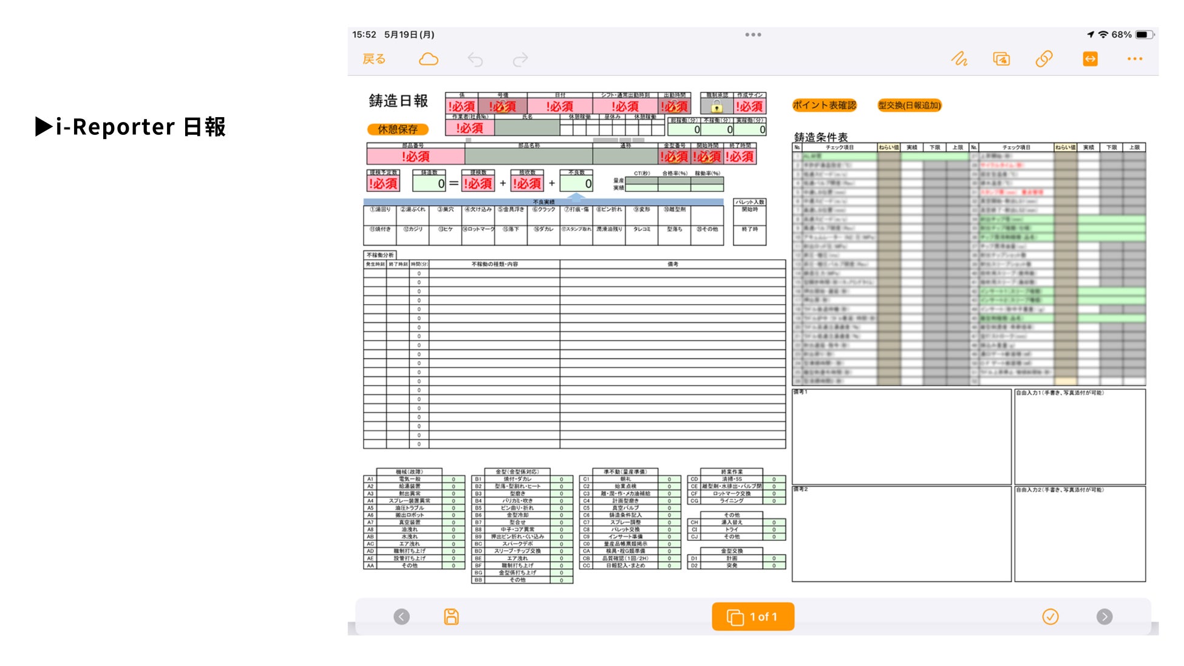Toggle the orange fit-width icon

point(1090,59)
